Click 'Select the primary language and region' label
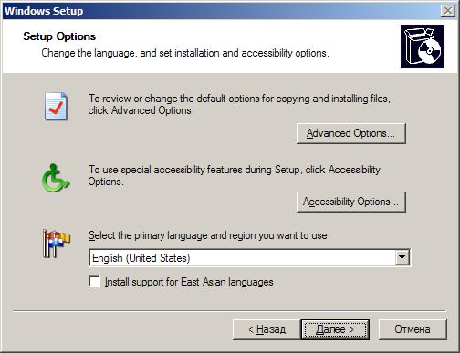 tap(209, 235)
